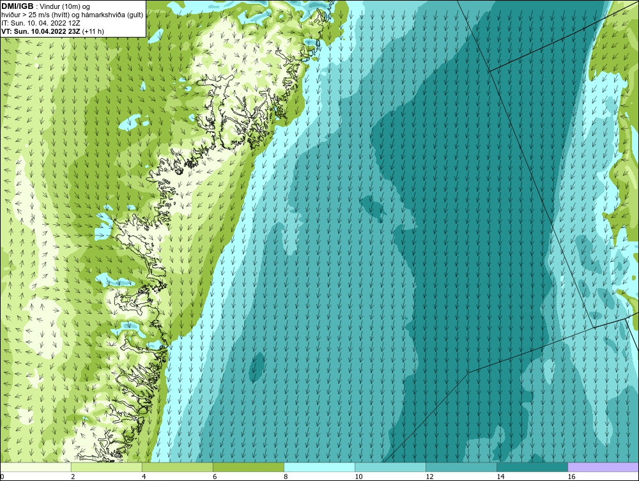Click the purple swatch above 16 m/s
Image resolution: width=639 pixels, height=481 pixels.
pyautogui.click(x=603, y=467)
